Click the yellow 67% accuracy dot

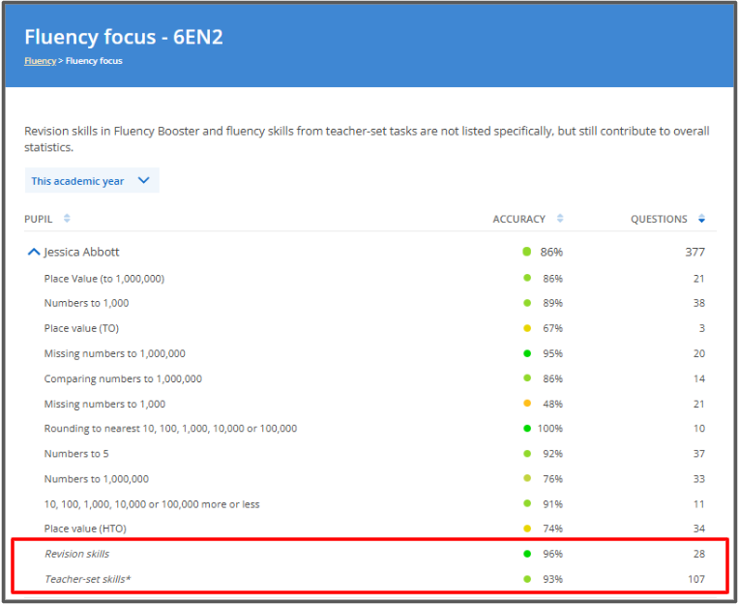527,328
